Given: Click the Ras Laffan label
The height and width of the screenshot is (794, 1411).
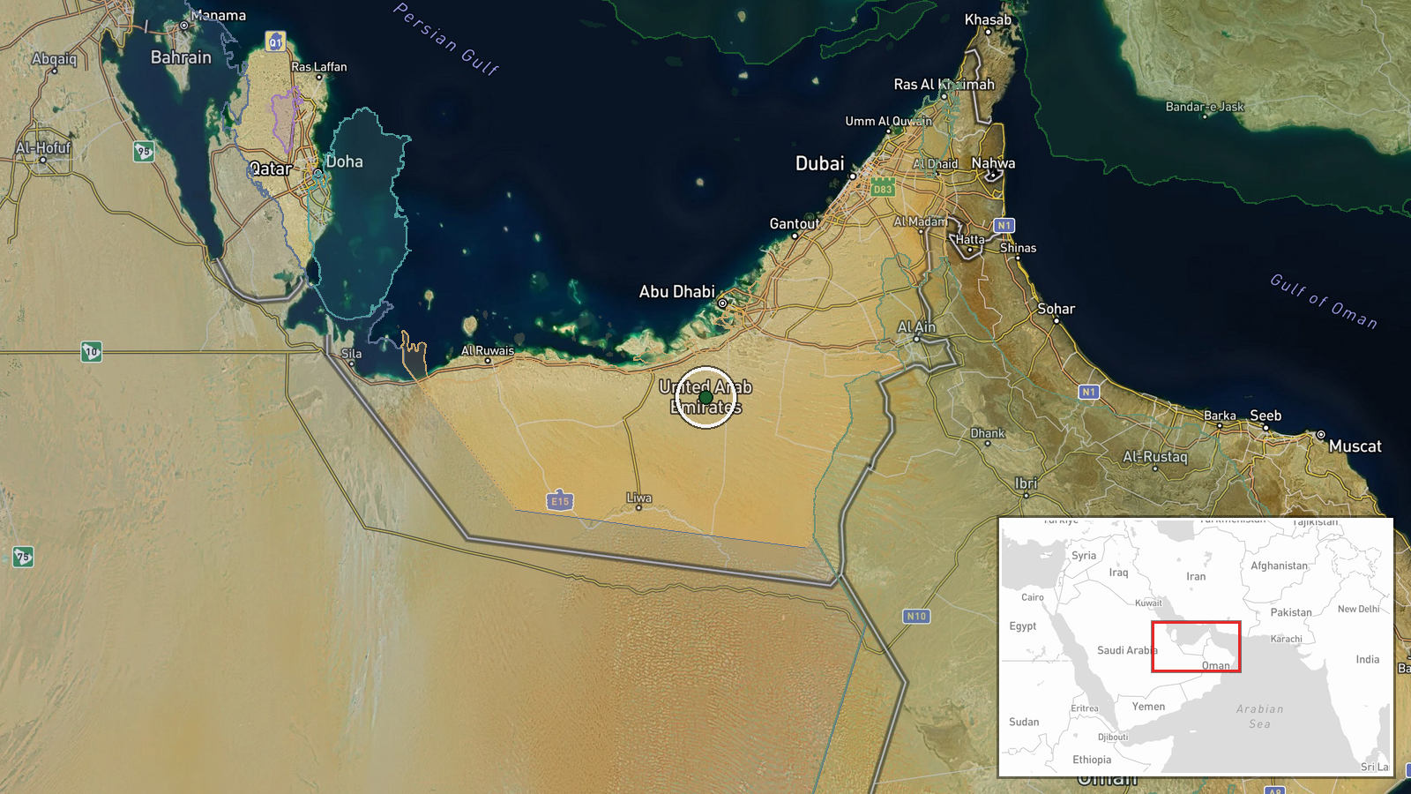Looking at the screenshot, I should click(x=319, y=67).
